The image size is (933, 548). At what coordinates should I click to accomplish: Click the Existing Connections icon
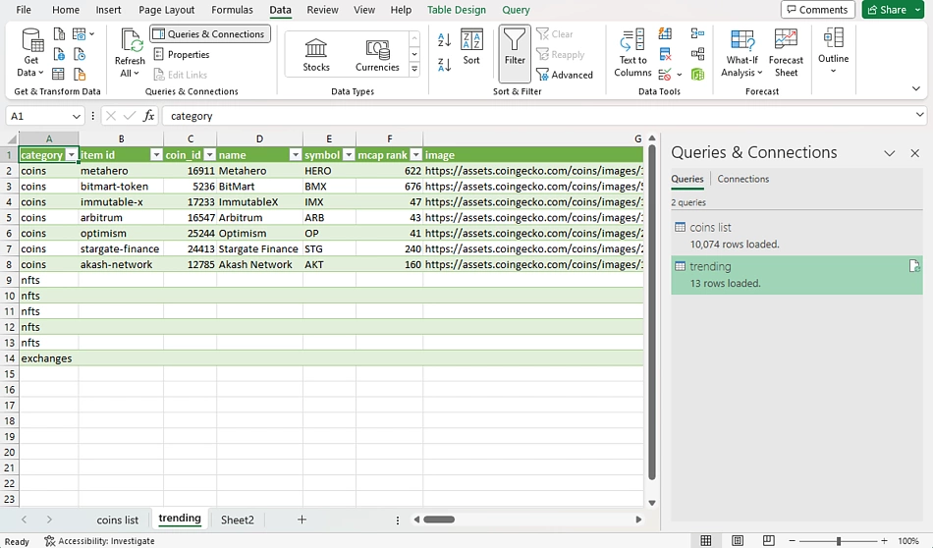pos(80,75)
